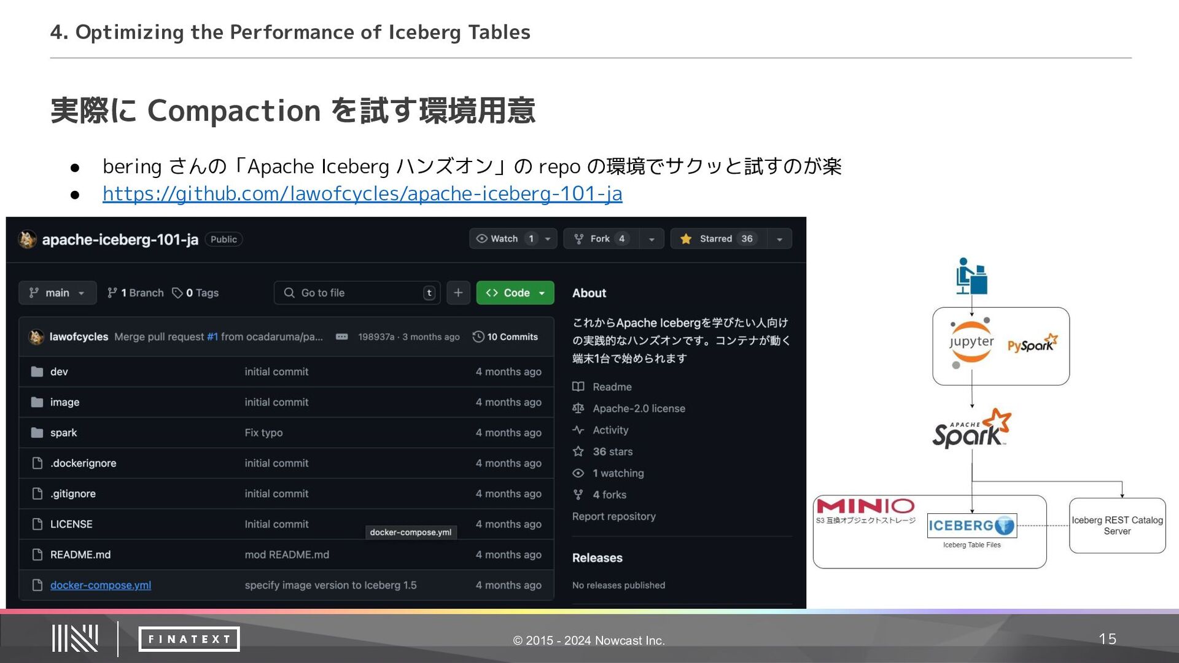
Task: Toggle the Starred star button
Action: tap(718, 239)
